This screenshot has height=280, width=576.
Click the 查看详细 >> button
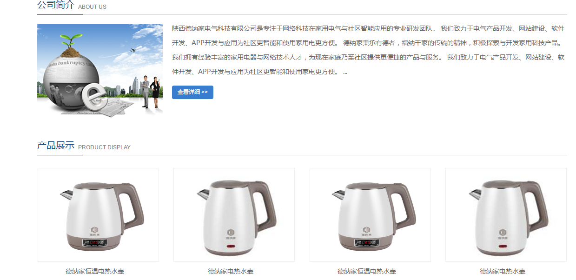pos(192,92)
